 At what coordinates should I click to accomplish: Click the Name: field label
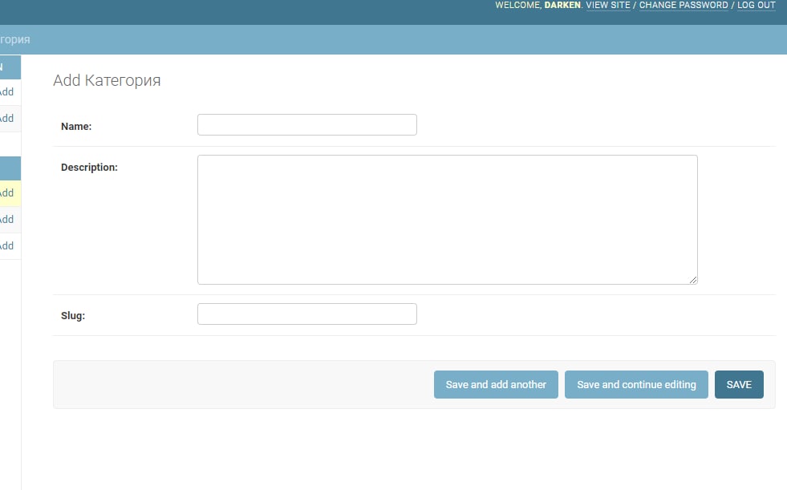point(76,127)
